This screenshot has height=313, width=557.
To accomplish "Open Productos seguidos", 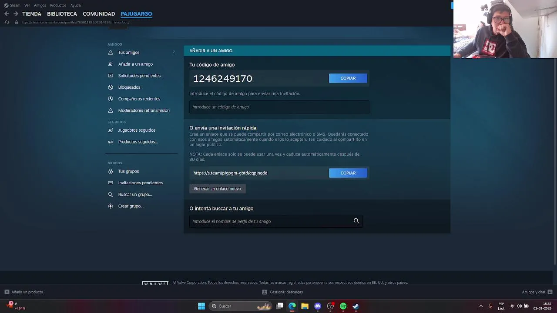I will (x=138, y=142).
